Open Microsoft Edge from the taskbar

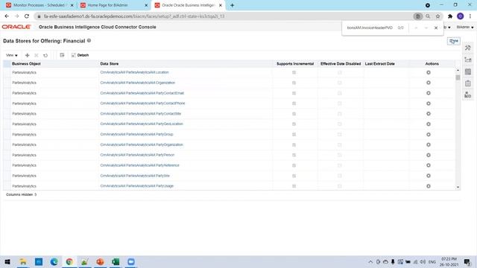coord(54,261)
